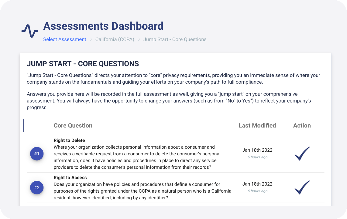Open Select Assessment breadcrumb link
This screenshot has height=219, width=347.
pos(65,39)
